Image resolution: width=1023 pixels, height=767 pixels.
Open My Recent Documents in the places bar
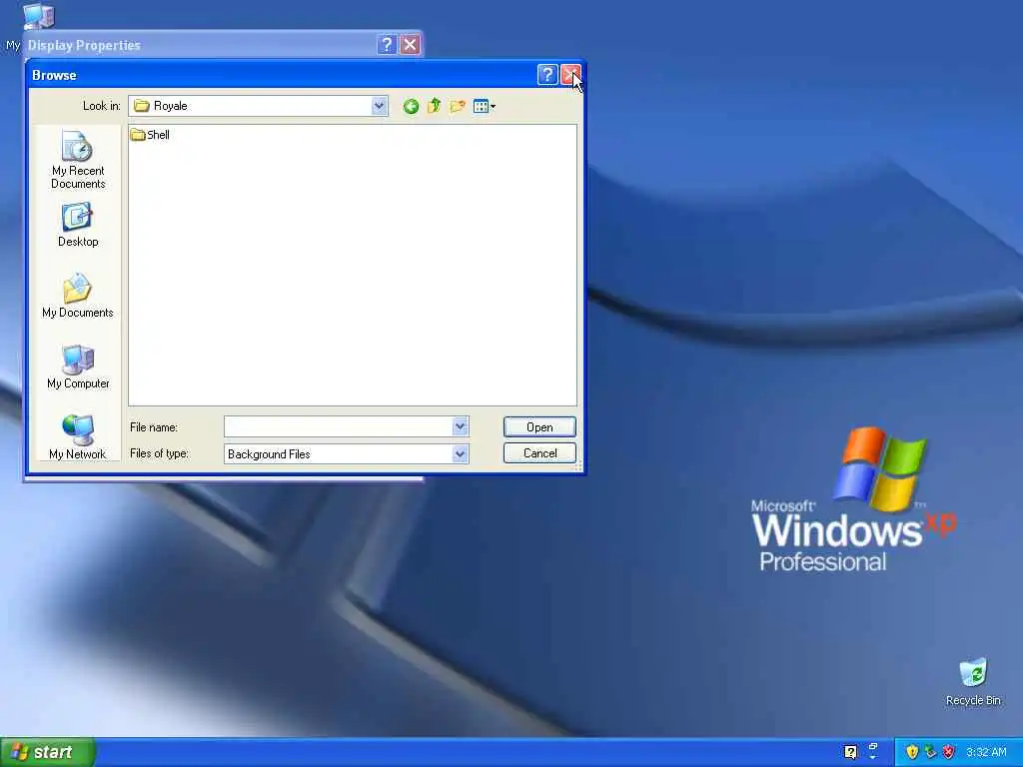[x=78, y=160]
